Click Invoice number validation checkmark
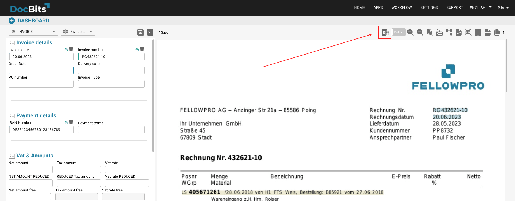The height and width of the screenshot is (201, 515). (x=137, y=50)
